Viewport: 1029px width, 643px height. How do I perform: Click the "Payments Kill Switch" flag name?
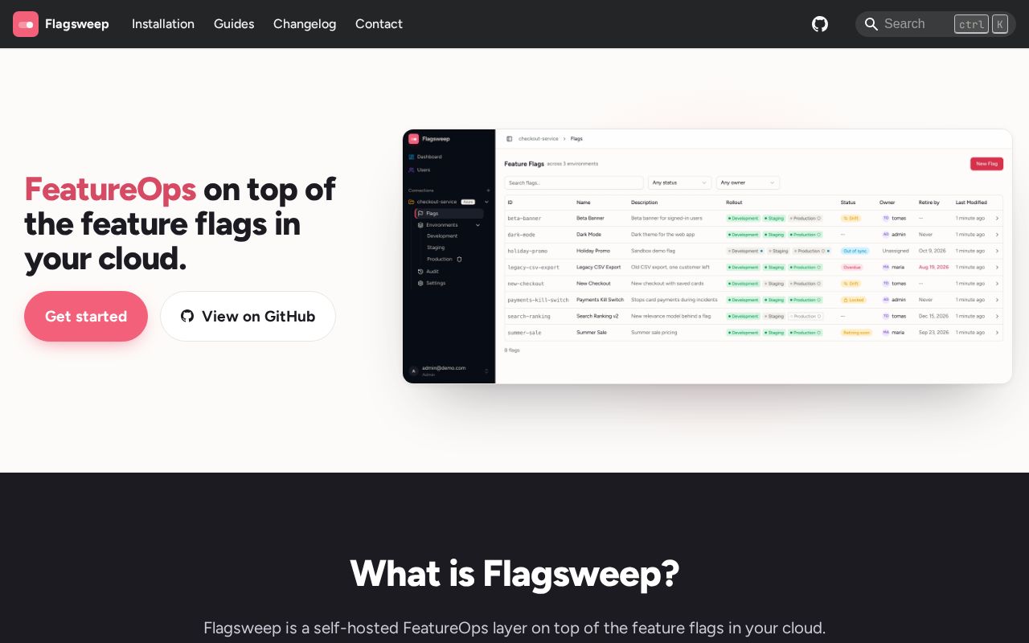(600, 300)
